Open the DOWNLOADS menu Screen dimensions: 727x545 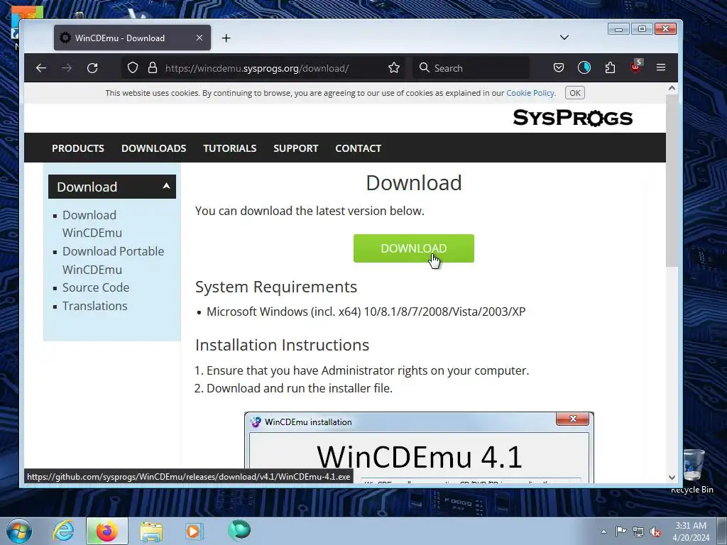154,148
